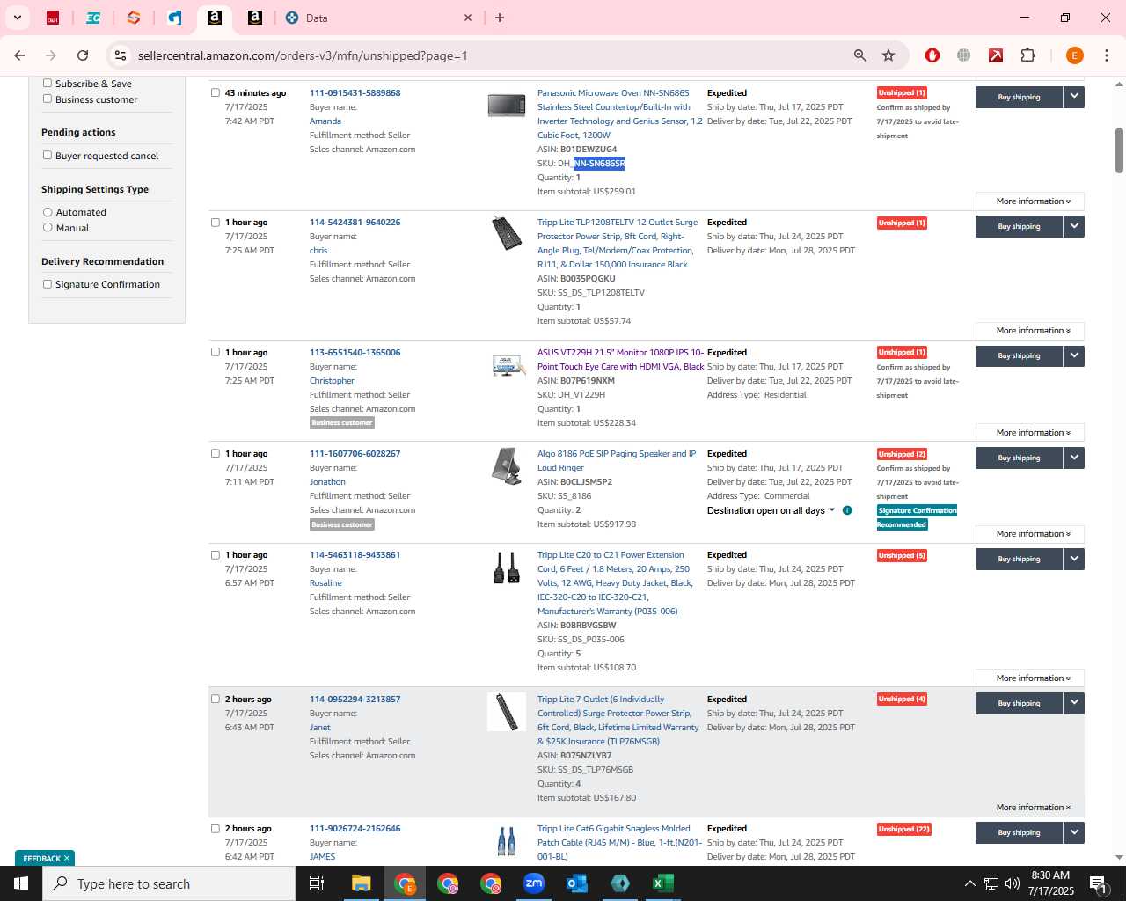Open Zoom from the taskbar
This screenshot has width=1126, height=901.
[534, 883]
